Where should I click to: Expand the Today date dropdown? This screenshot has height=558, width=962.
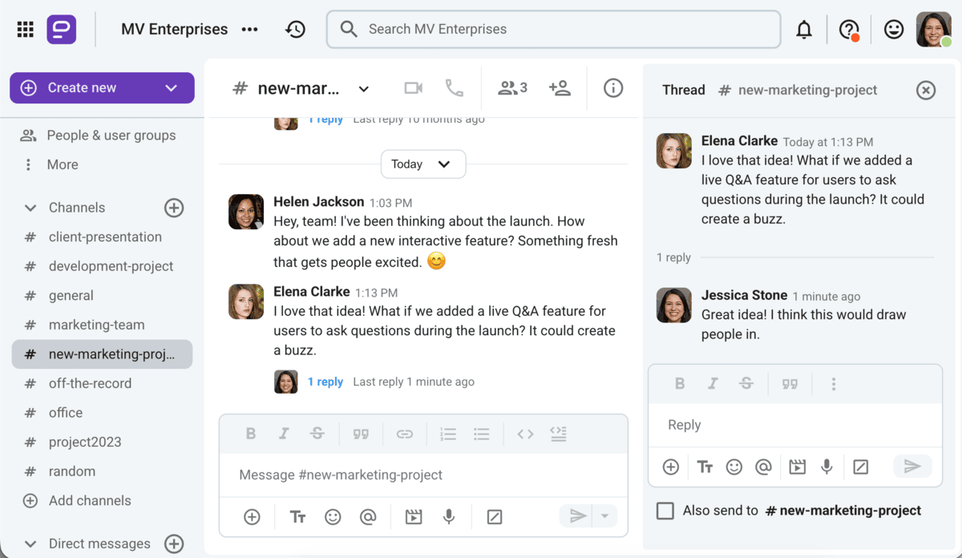tap(422, 164)
